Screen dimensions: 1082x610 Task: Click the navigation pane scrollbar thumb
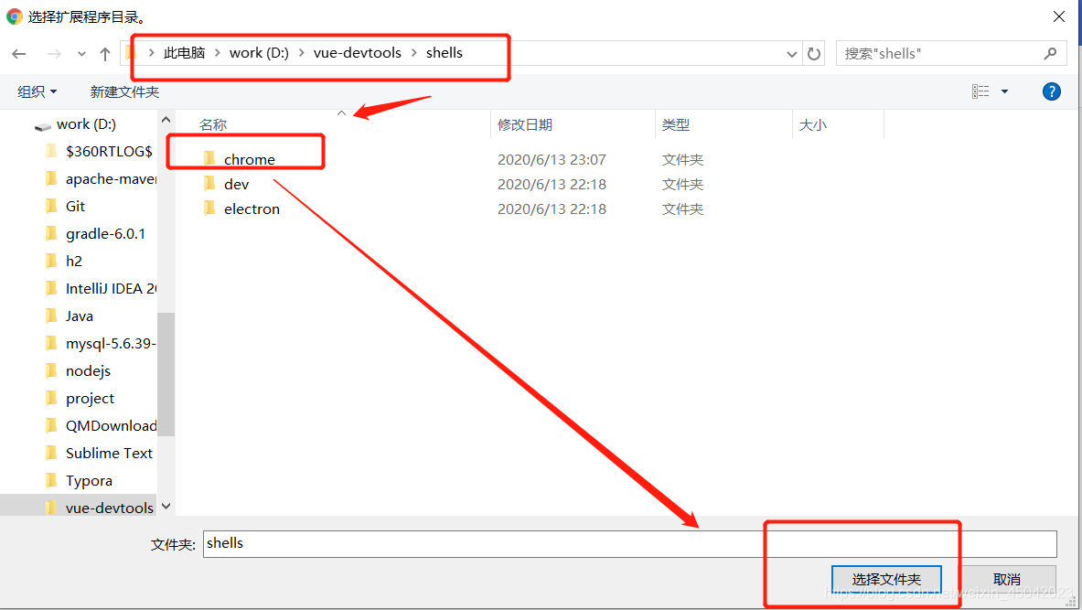click(x=166, y=374)
